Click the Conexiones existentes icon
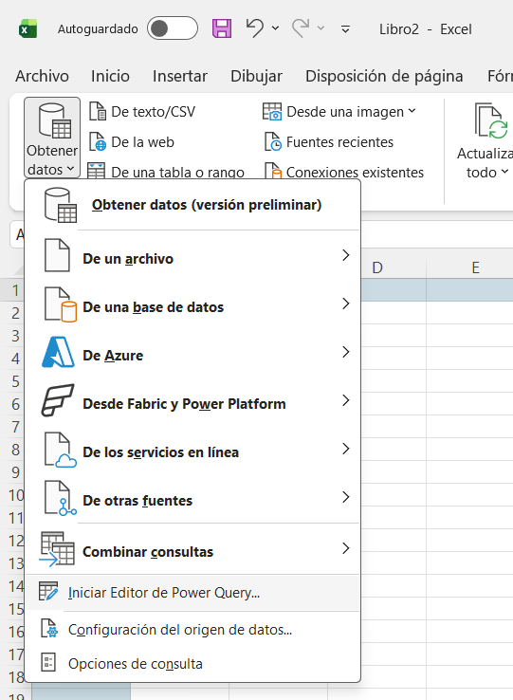Viewport: 513px width, 700px height. coord(273,171)
